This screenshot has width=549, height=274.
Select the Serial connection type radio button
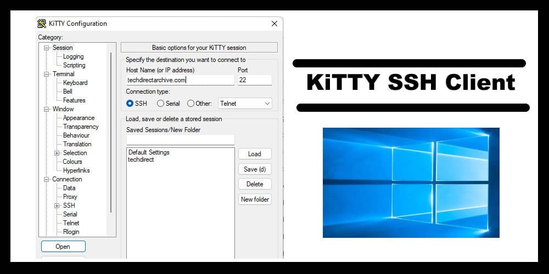(160, 103)
